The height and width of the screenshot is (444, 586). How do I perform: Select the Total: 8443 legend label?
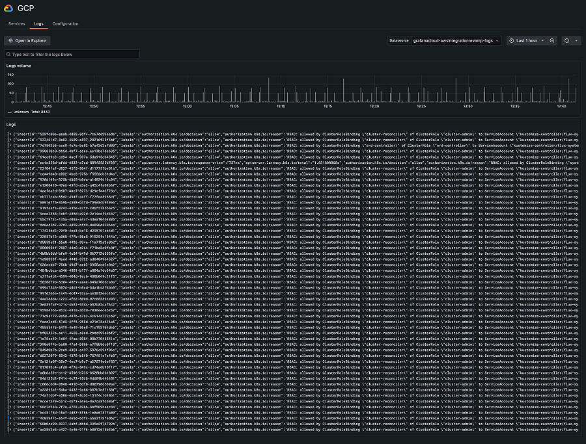click(40, 111)
